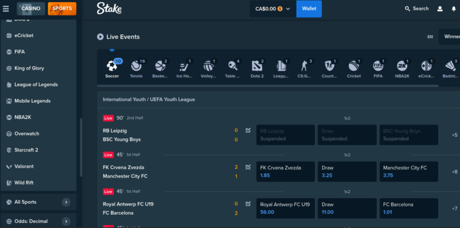Select Wild Rift in the sidebar
Screen dimensions: 460x228
[x=38, y=183]
